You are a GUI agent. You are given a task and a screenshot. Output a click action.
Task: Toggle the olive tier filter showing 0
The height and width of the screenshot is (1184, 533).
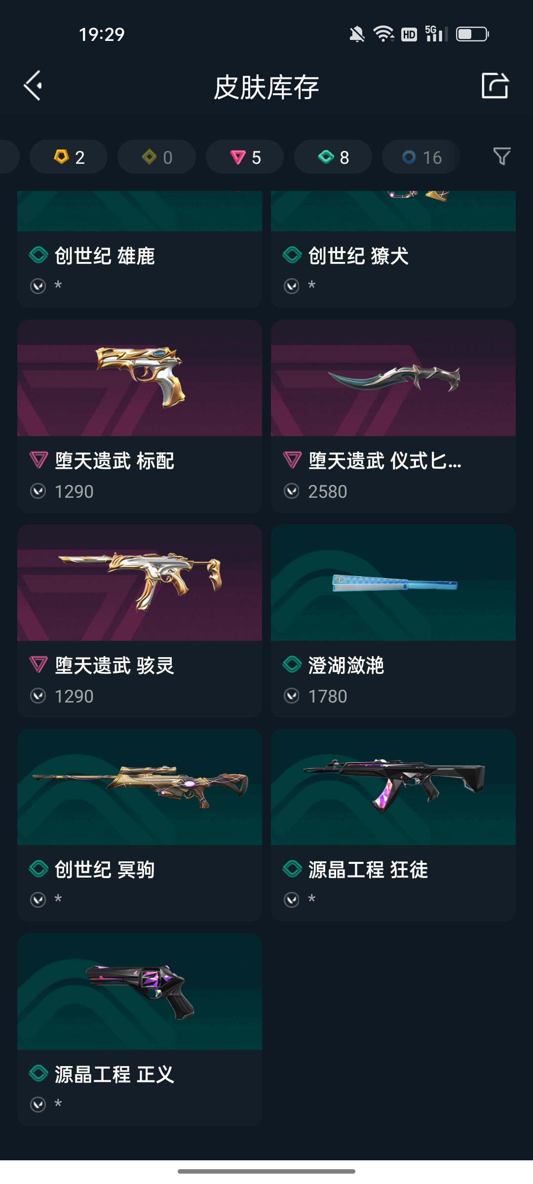coord(156,157)
